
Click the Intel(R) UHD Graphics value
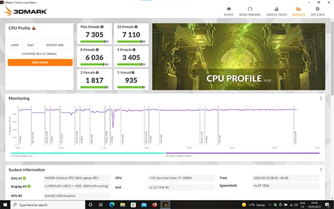(77, 196)
